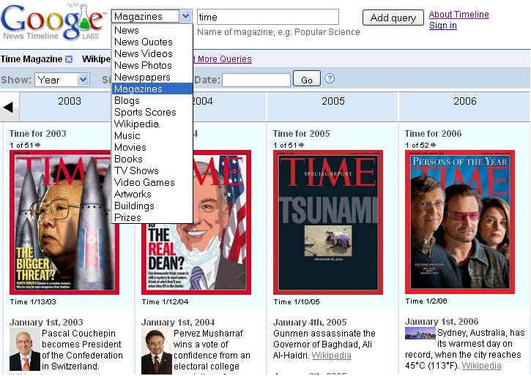Choose Wikipedia in the dropdown list
531x376 pixels.
tap(152, 124)
